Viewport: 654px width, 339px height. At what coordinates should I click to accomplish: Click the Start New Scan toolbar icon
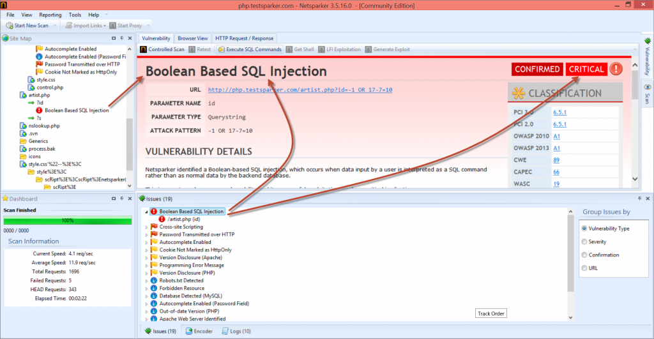(x=10, y=26)
